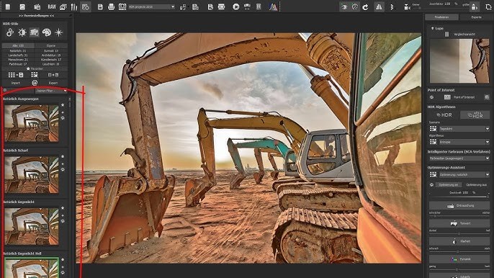494x278 pixels.
Task: Select the color palette HDR style icon
Action: point(46,32)
